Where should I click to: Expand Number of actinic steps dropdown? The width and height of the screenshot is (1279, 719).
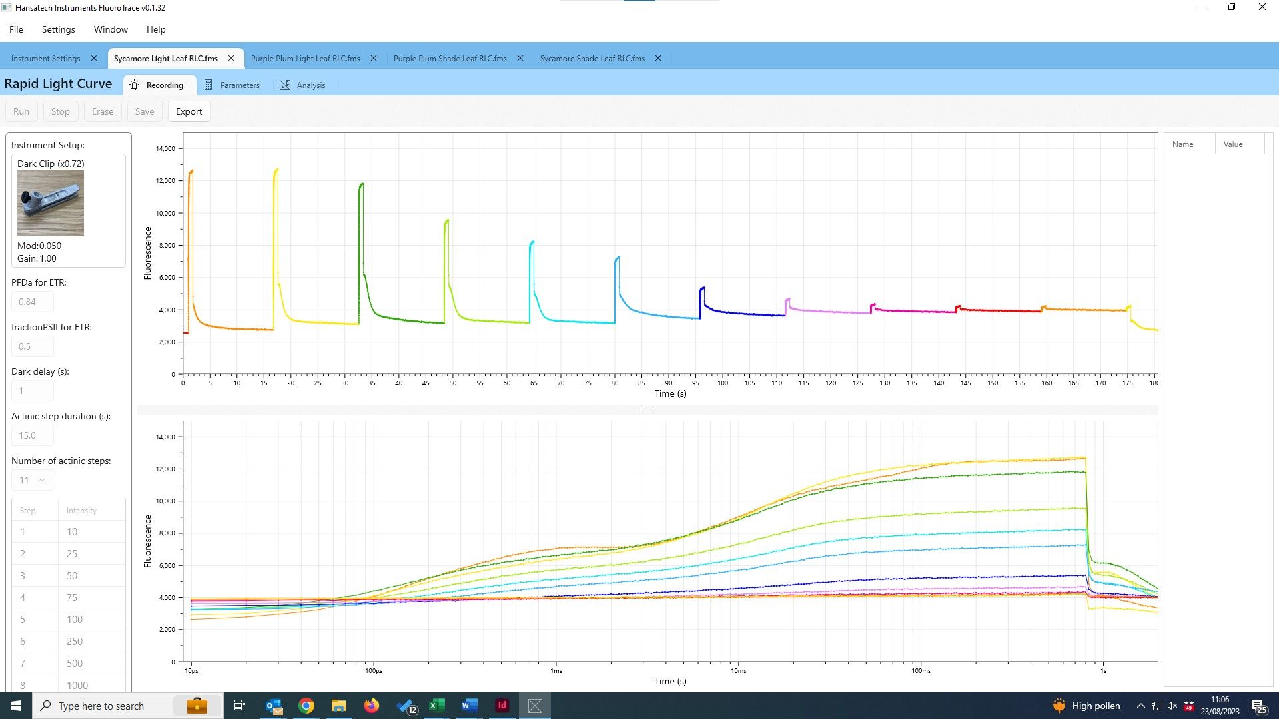tap(33, 480)
